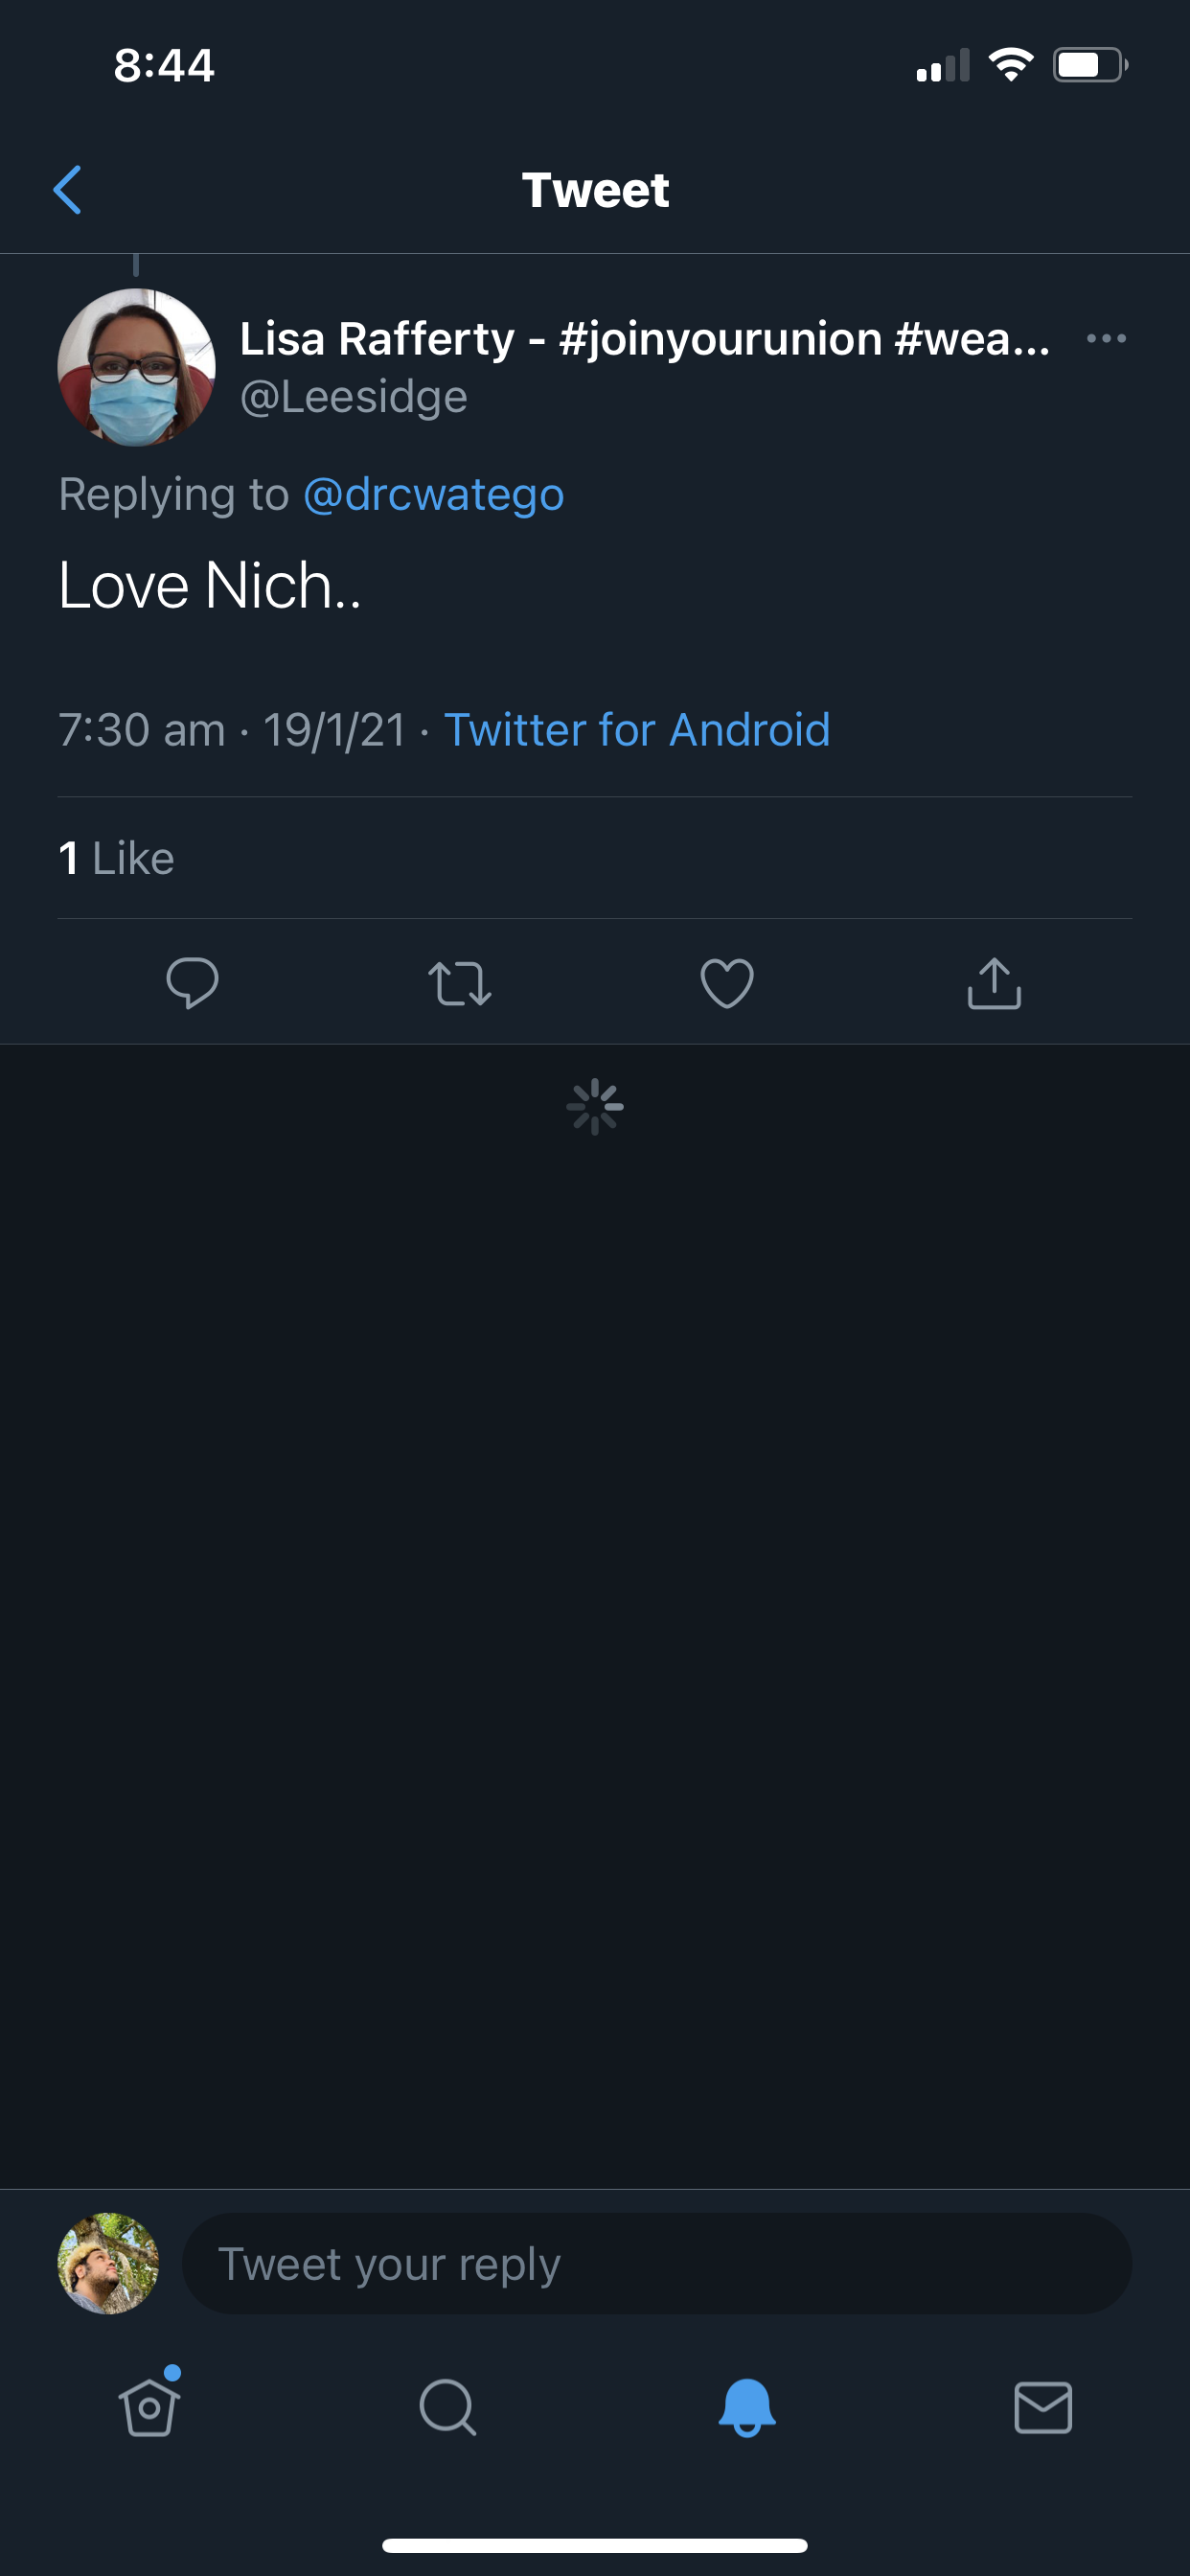Screen dimensions: 1190x2576
Task: Tap the reply speech bubble icon
Action: pos(192,983)
